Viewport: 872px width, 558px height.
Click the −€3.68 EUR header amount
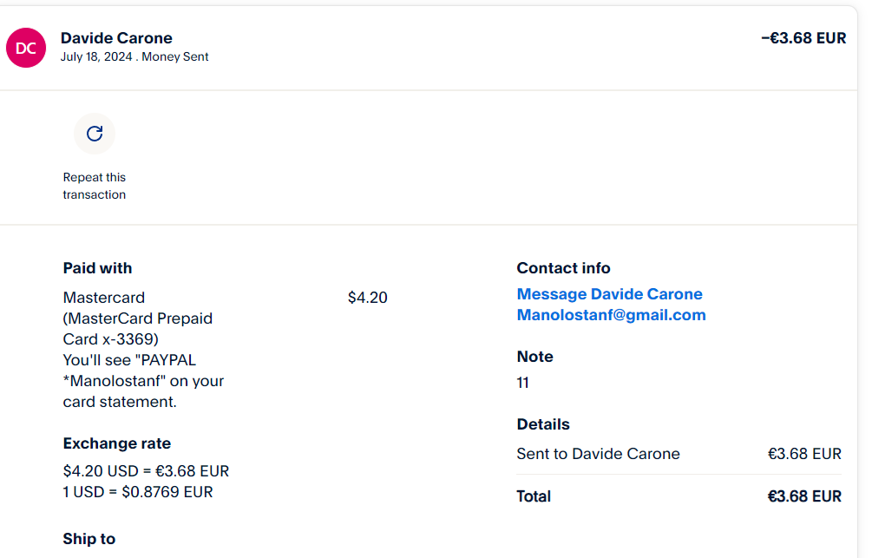coord(803,38)
